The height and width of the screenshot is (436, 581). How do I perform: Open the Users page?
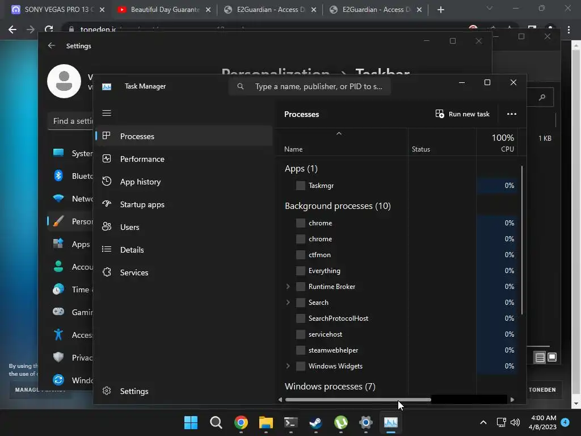[184, 227]
